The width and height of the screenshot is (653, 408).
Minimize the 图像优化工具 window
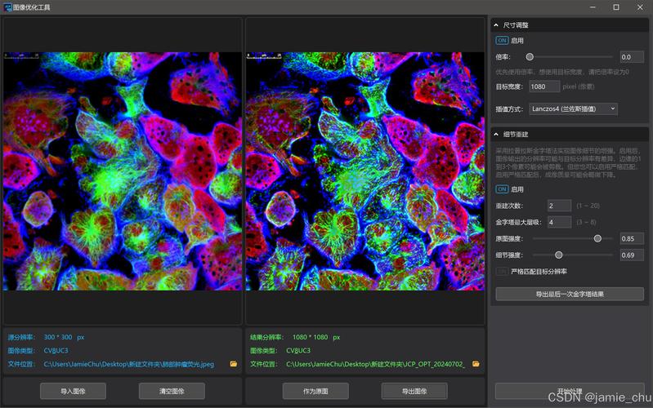click(x=593, y=7)
